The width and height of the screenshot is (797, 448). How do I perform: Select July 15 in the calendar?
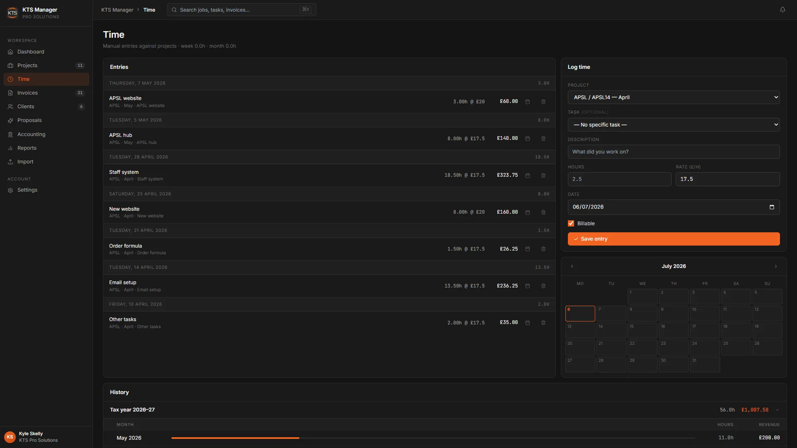click(642, 331)
